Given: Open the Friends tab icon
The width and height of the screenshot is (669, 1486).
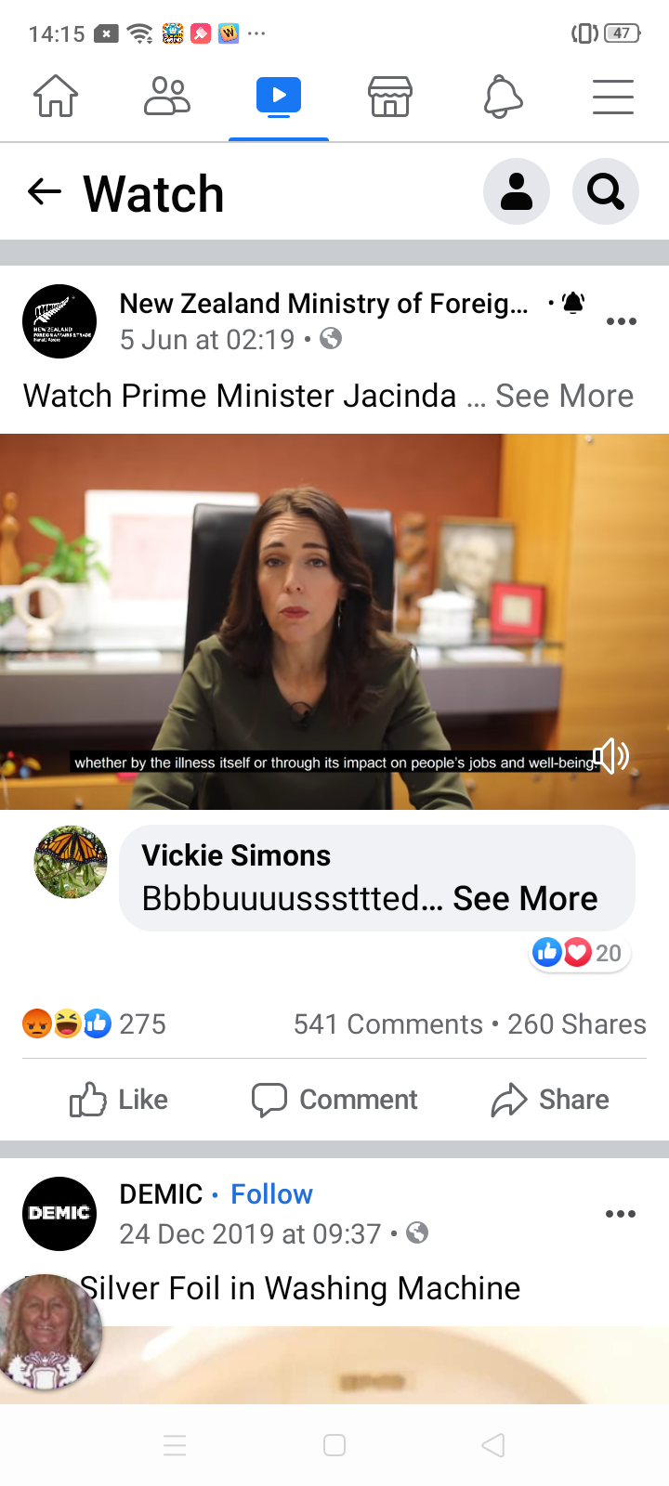Looking at the screenshot, I should pos(167,96).
